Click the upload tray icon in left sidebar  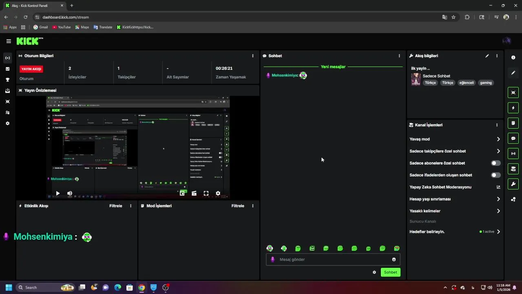pos(7,91)
